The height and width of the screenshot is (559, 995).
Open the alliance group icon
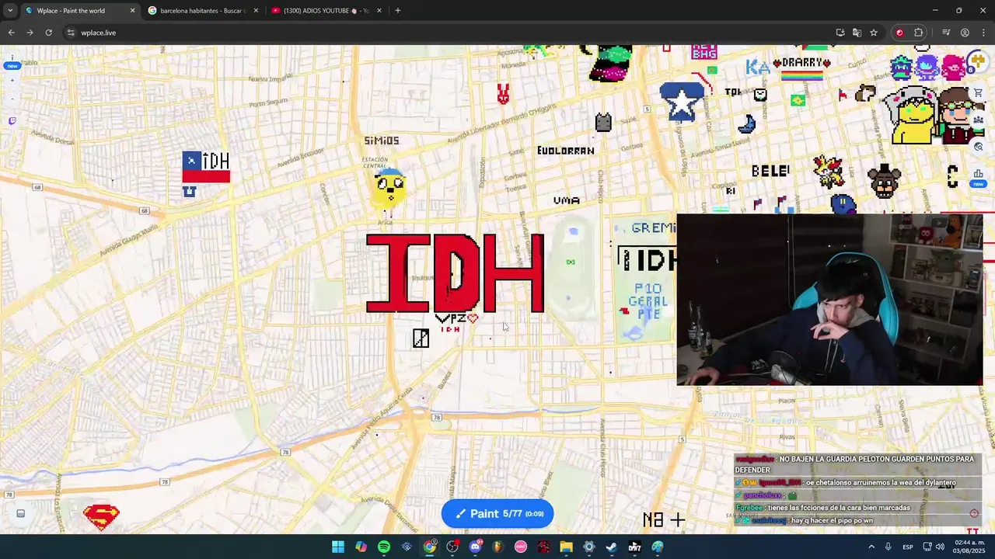[978, 120]
